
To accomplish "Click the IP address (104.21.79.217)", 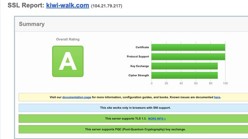I will (x=107, y=6).
